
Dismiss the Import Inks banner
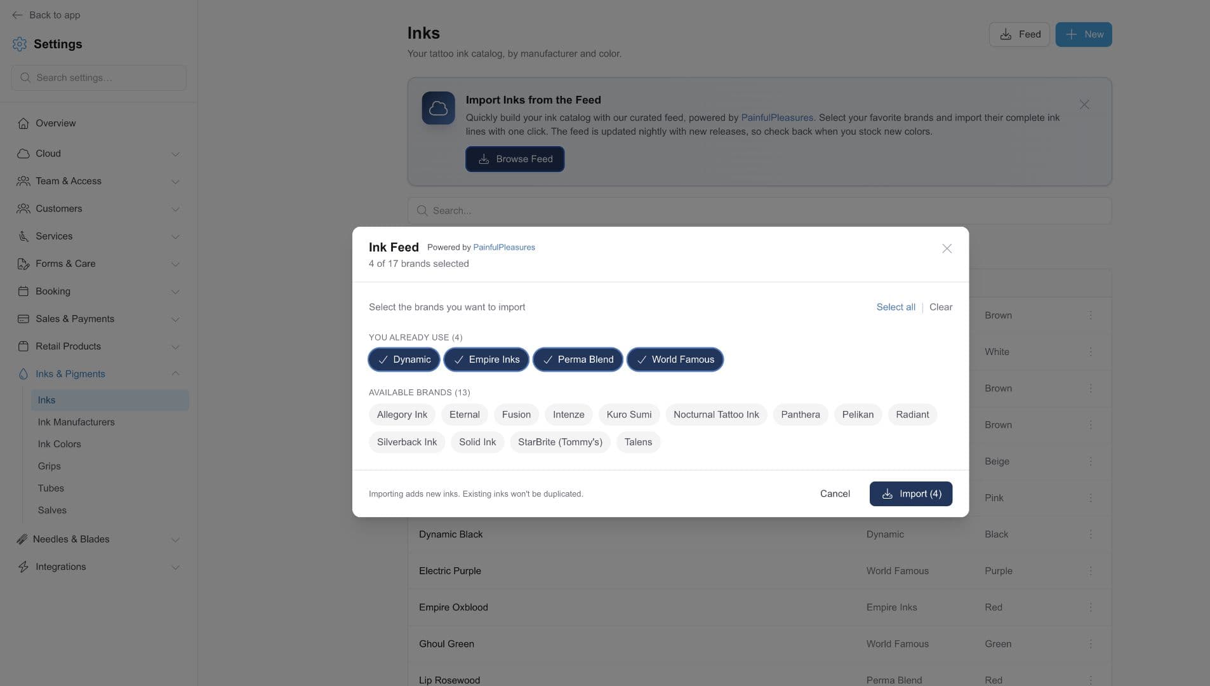pos(1084,104)
